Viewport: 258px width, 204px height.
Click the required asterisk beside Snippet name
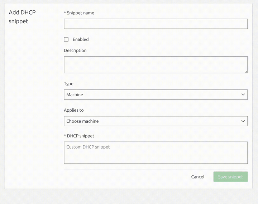point(65,13)
